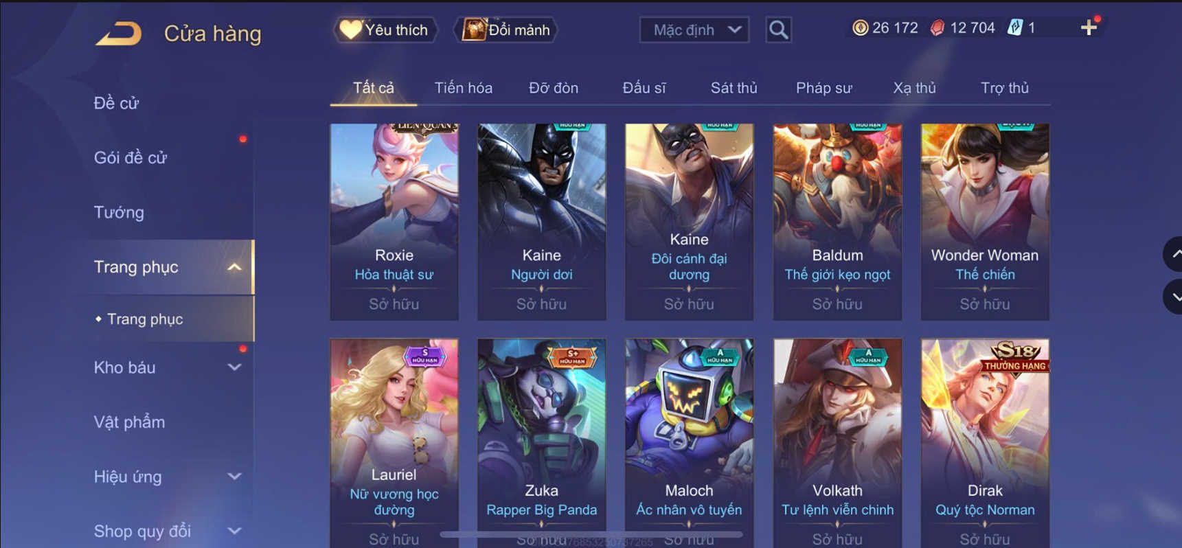Open Gói đề cử in sidebar
Screen dimensions: 1182x548
point(130,157)
